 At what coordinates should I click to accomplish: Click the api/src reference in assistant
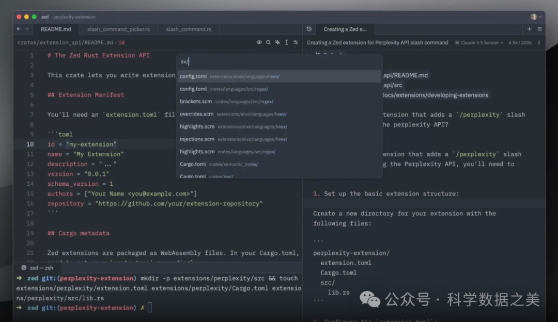coord(393,85)
